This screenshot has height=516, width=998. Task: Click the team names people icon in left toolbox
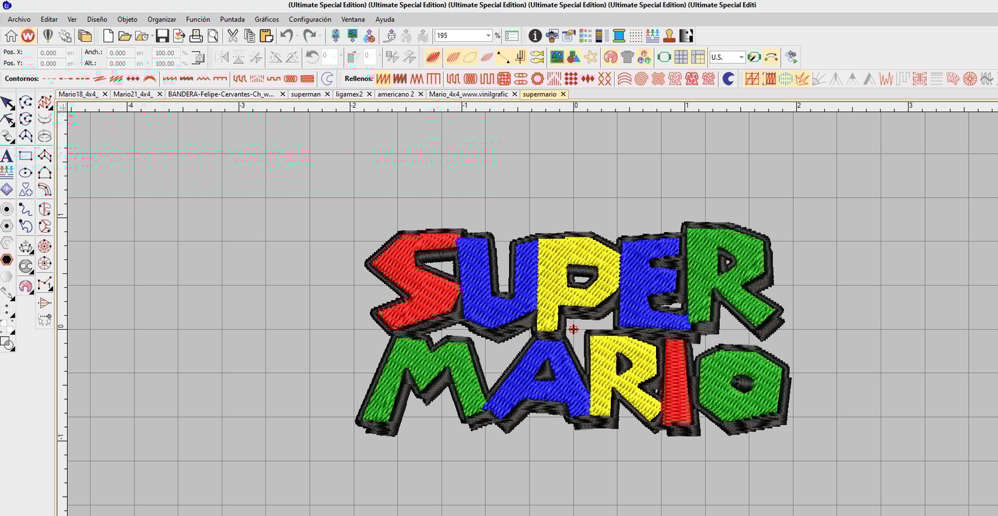click(7, 173)
